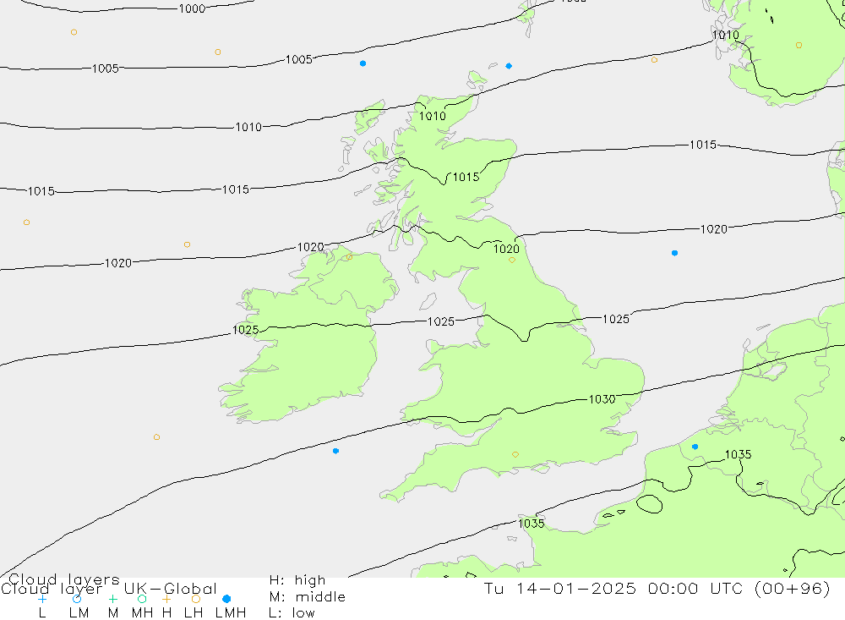Select the LMH cloud marker over the Netherlands

(x=695, y=447)
